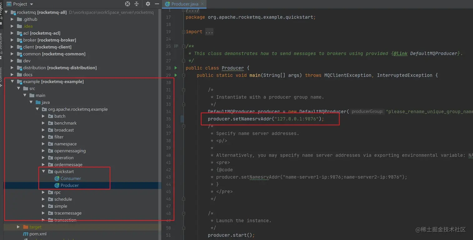Collapse the quickstart package
The height and width of the screenshot is (240, 473).
[43, 172]
